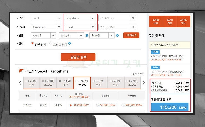The image size is (205, 127).
Task: Click info icon next to 유아 0명
Action: click(x=117, y=36)
